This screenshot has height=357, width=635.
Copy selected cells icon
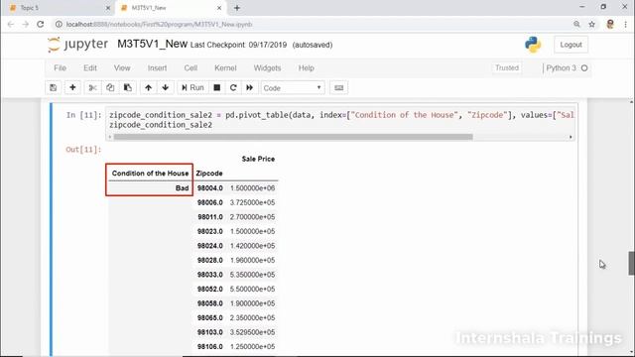[110, 88]
